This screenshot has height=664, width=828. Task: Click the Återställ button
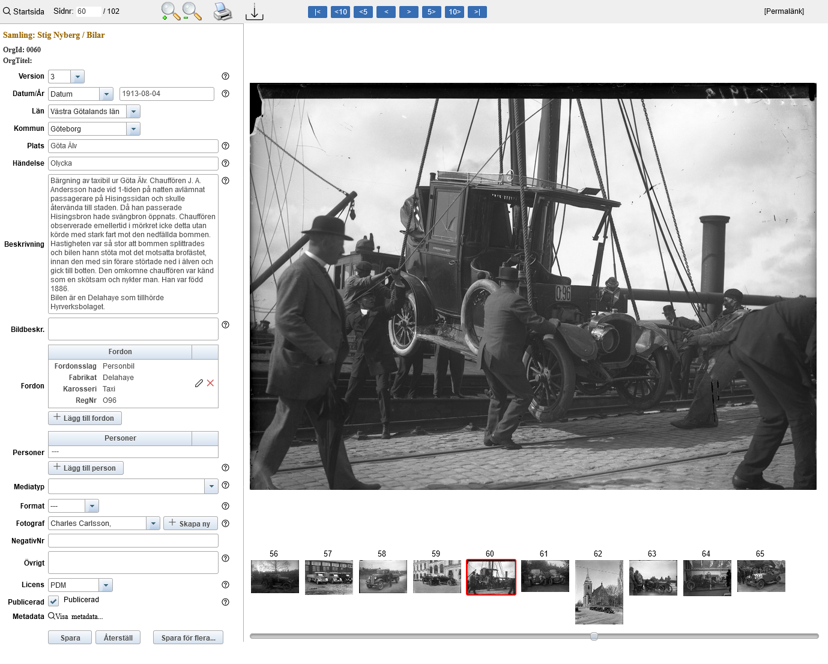[x=118, y=638]
